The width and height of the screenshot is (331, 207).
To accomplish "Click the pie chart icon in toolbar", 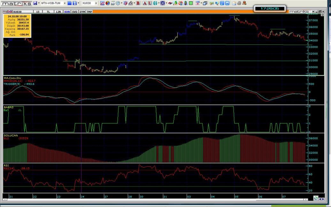I will tap(108, 3).
